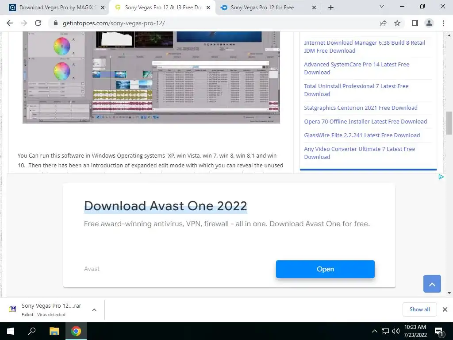This screenshot has width=453, height=340.
Task: Open the network status tray icon
Action: click(385, 331)
